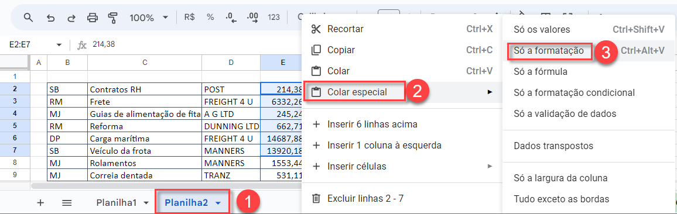677x214 pixels.
Task: Open the all sheets list icon
Action: [x=67, y=202]
